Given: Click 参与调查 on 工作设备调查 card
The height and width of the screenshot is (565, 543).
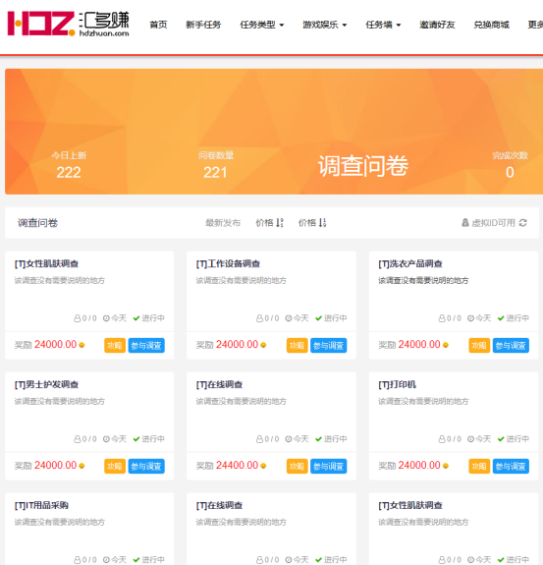Looking at the screenshot, I should pyautogui.click(x=328, y=345).
